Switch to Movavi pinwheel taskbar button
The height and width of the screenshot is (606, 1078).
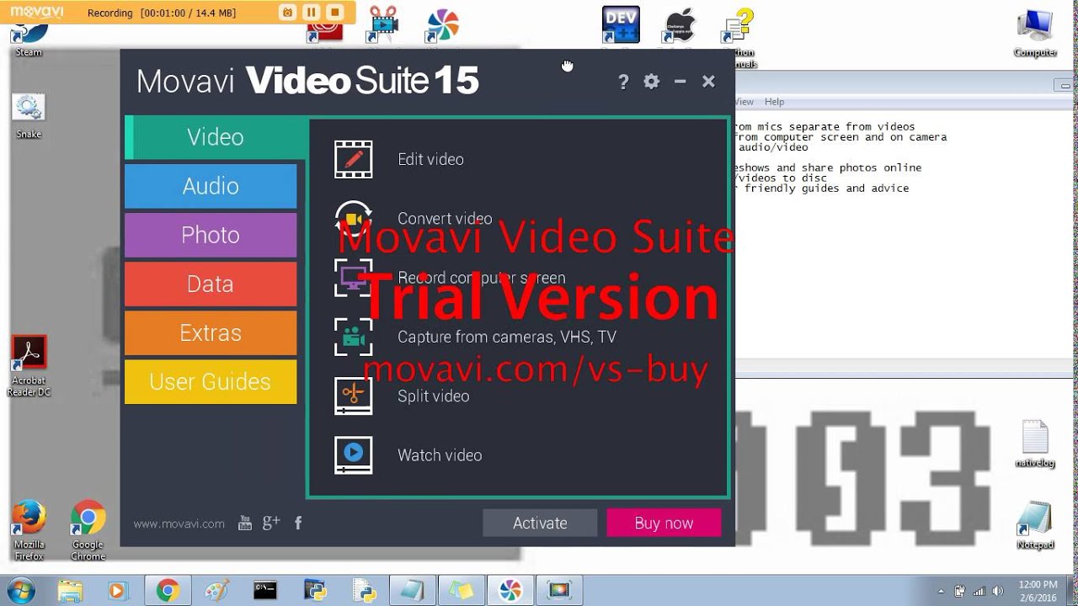pyautogui.click(x=510, y=590)
